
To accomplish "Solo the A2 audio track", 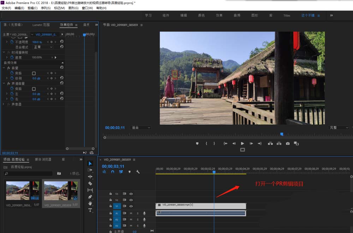I will tap(137, 219).
